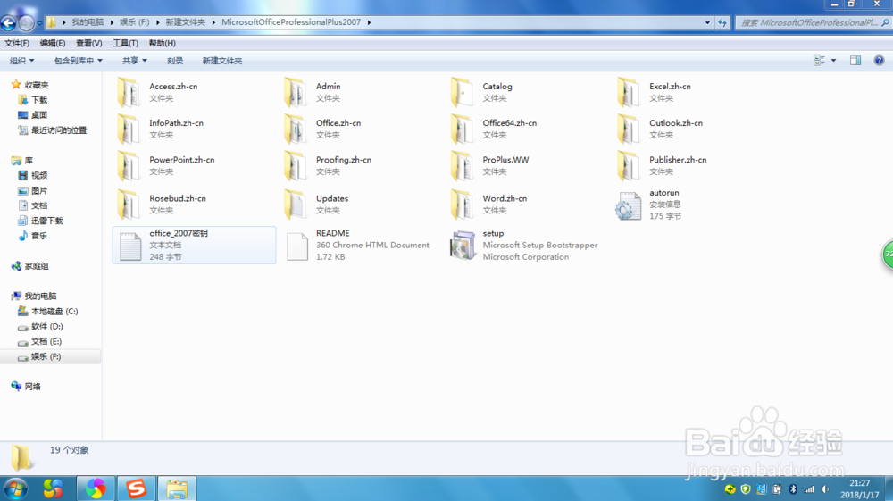Screen dimensions: 893x501
Task: Select the autorun setup info file icon
Action: [628, 205]
